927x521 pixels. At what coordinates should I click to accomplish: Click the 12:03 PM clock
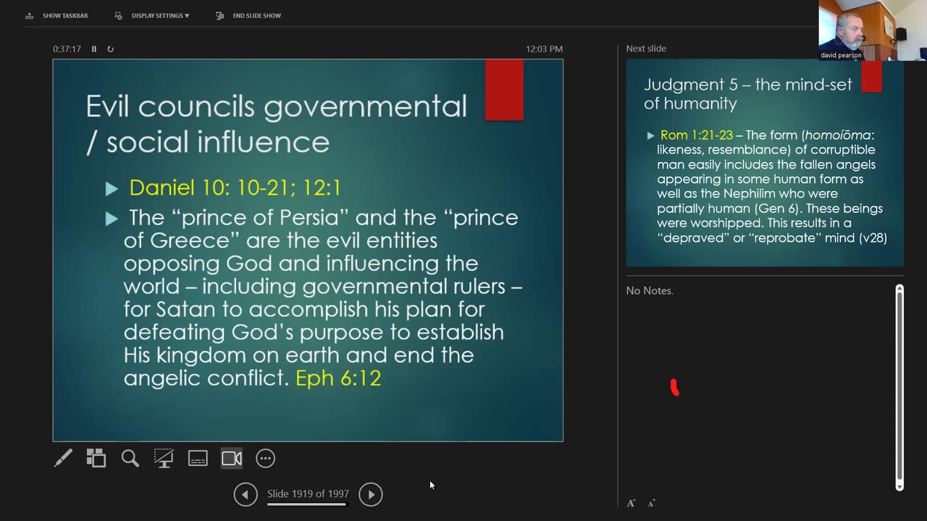point(544,49)
